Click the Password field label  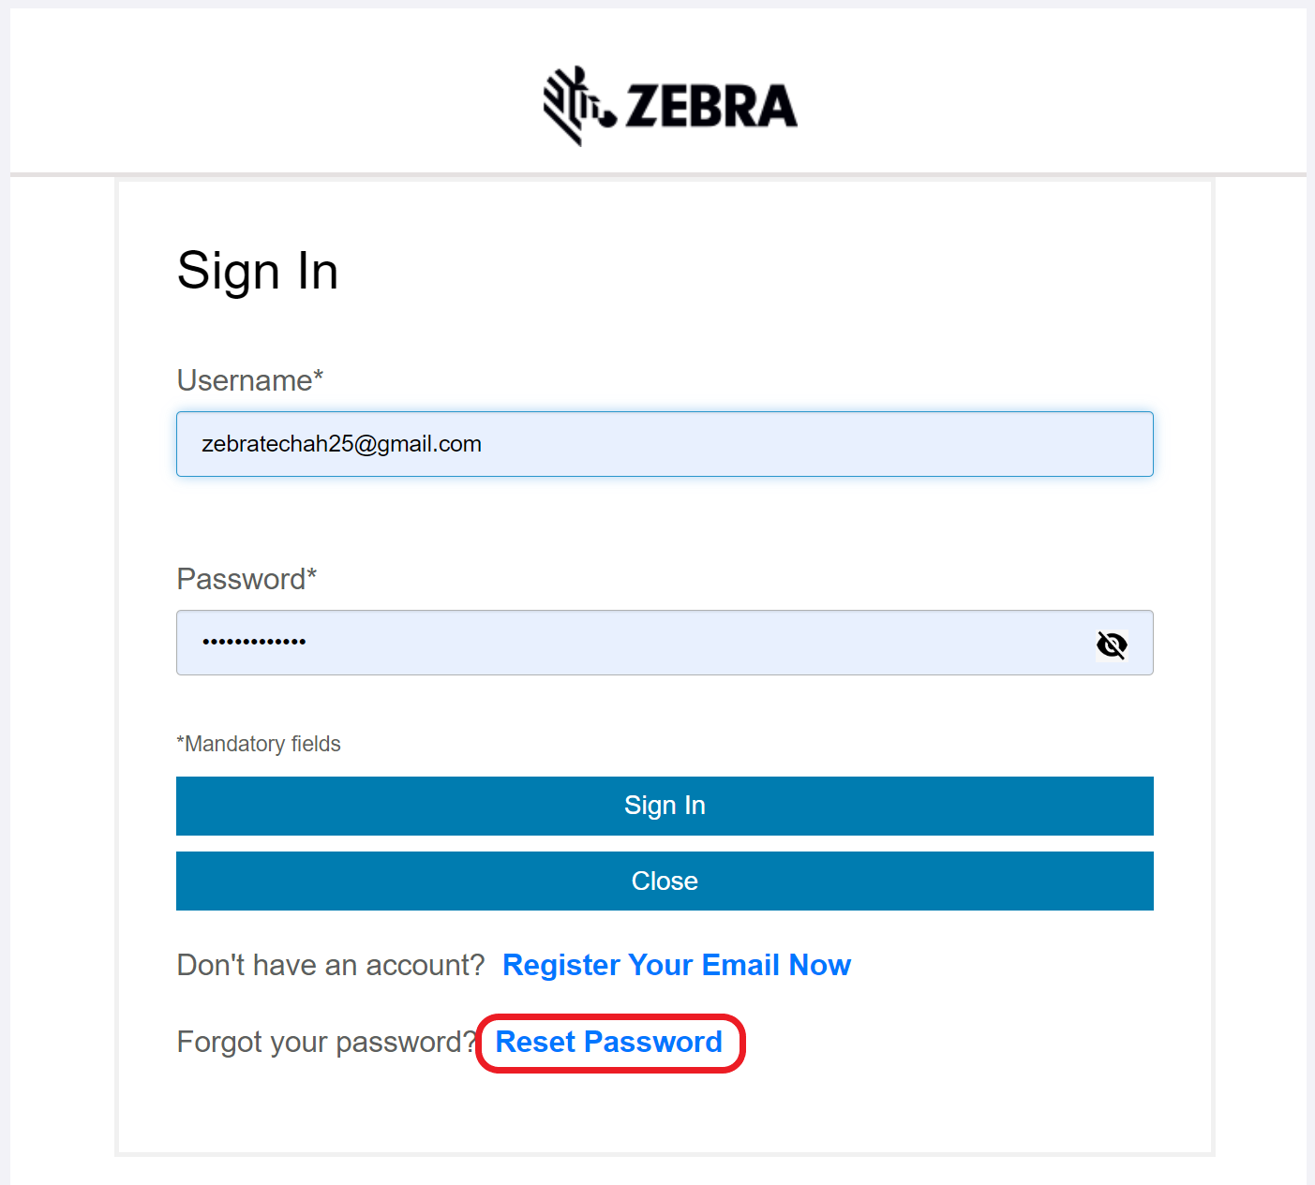241,579
